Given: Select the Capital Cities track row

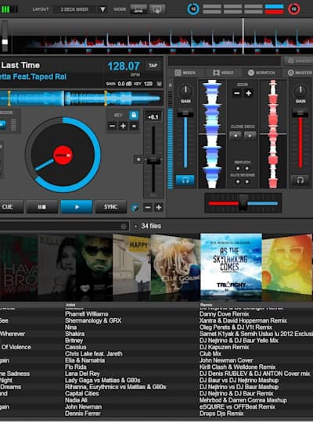Looking at the screenshot, I should point(156,393).
